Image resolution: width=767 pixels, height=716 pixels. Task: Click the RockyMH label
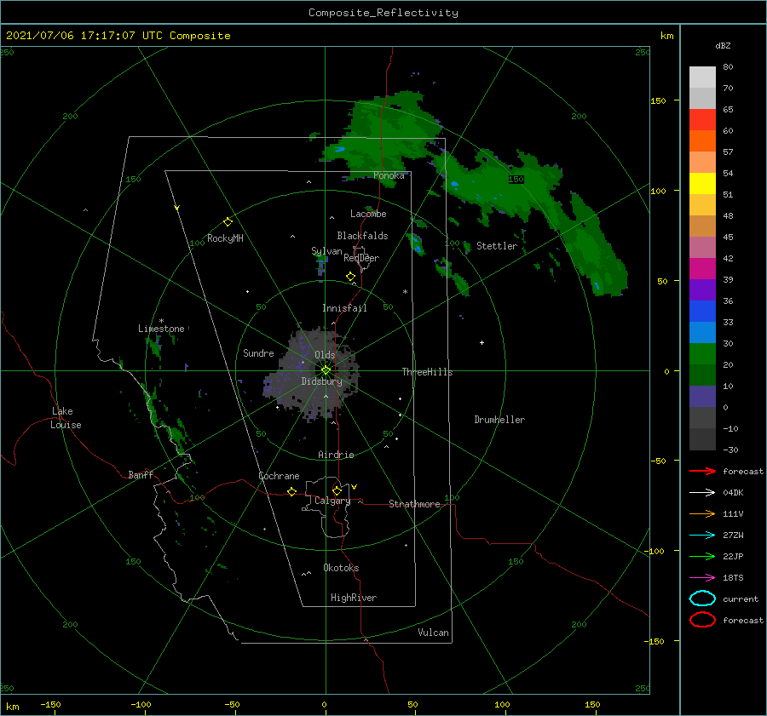pos(225,238)
